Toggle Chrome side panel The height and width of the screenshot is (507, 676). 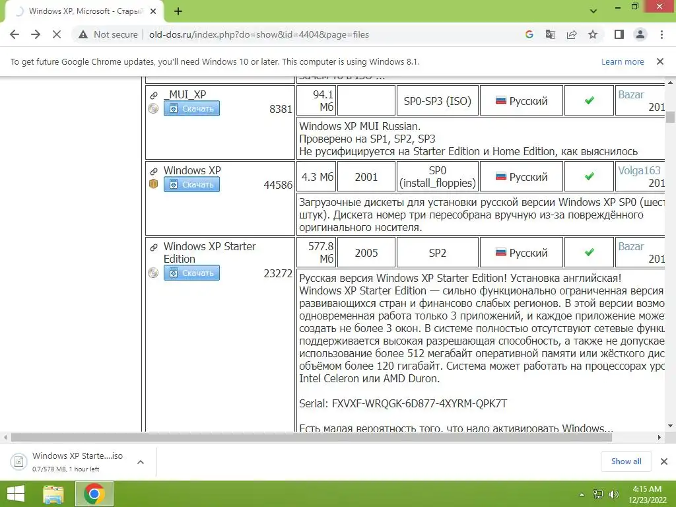[x=619, y=34]
